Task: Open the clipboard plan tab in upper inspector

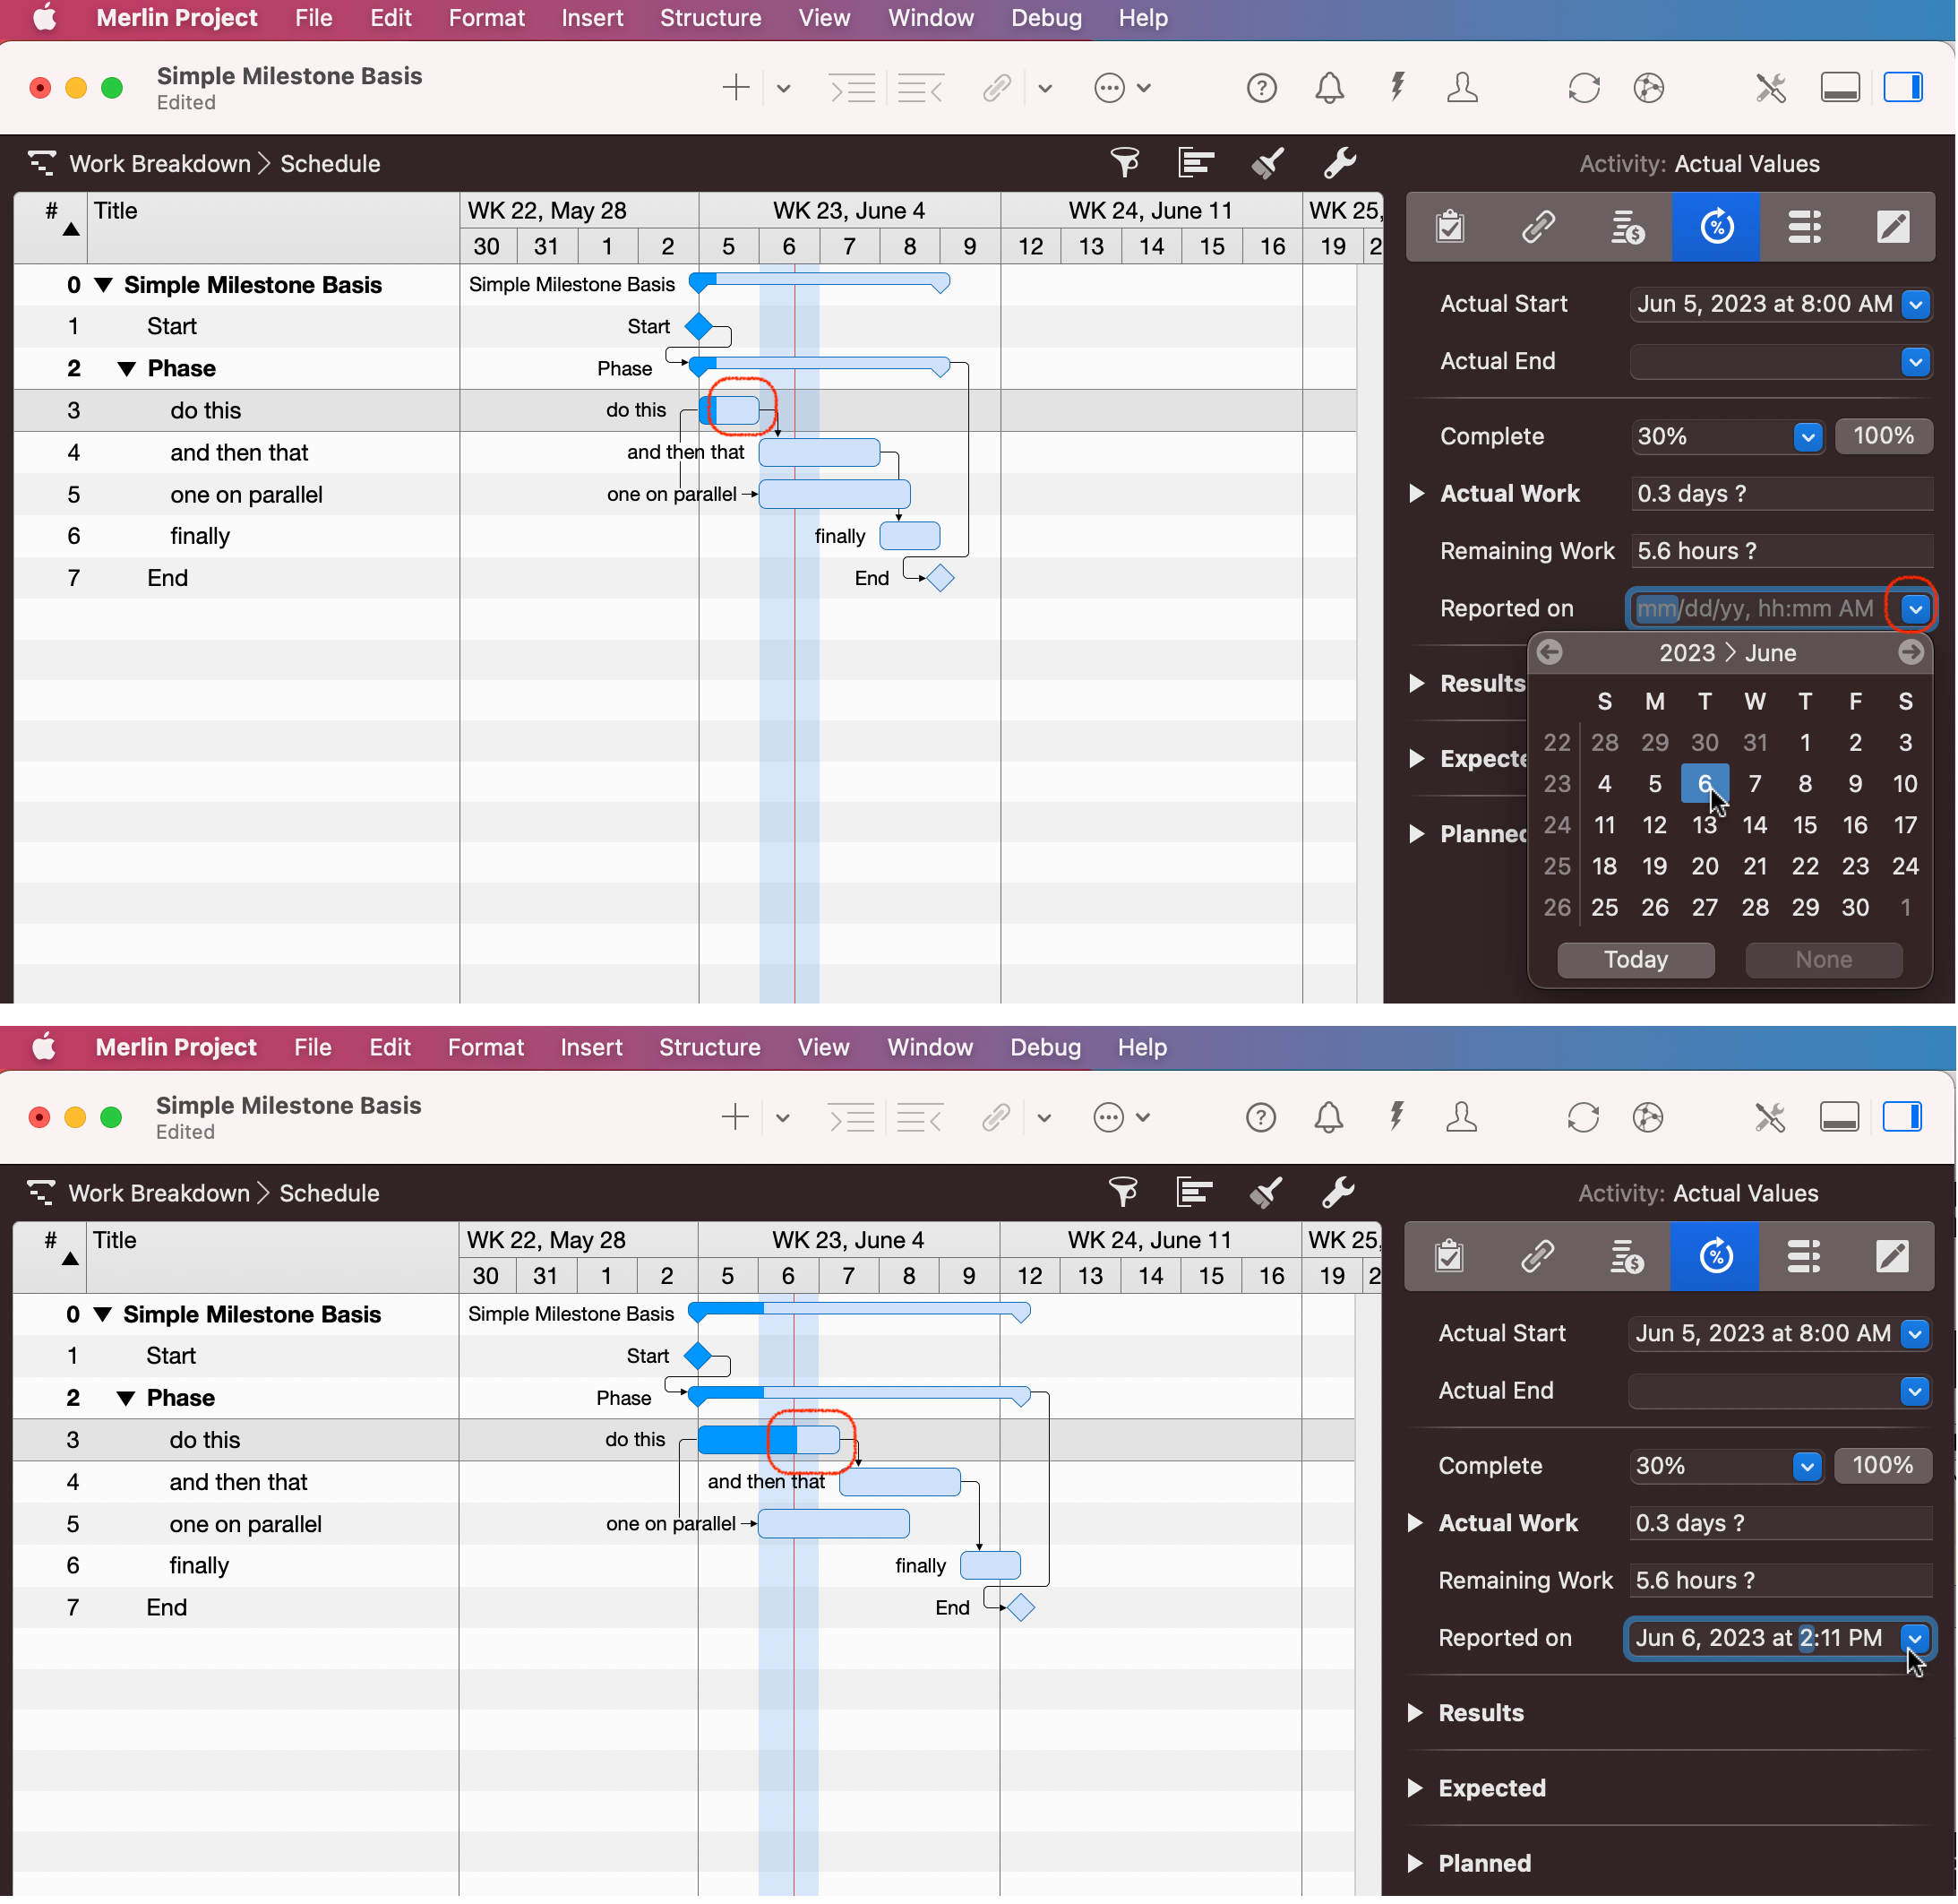Action: click(x=1451, y=227)
